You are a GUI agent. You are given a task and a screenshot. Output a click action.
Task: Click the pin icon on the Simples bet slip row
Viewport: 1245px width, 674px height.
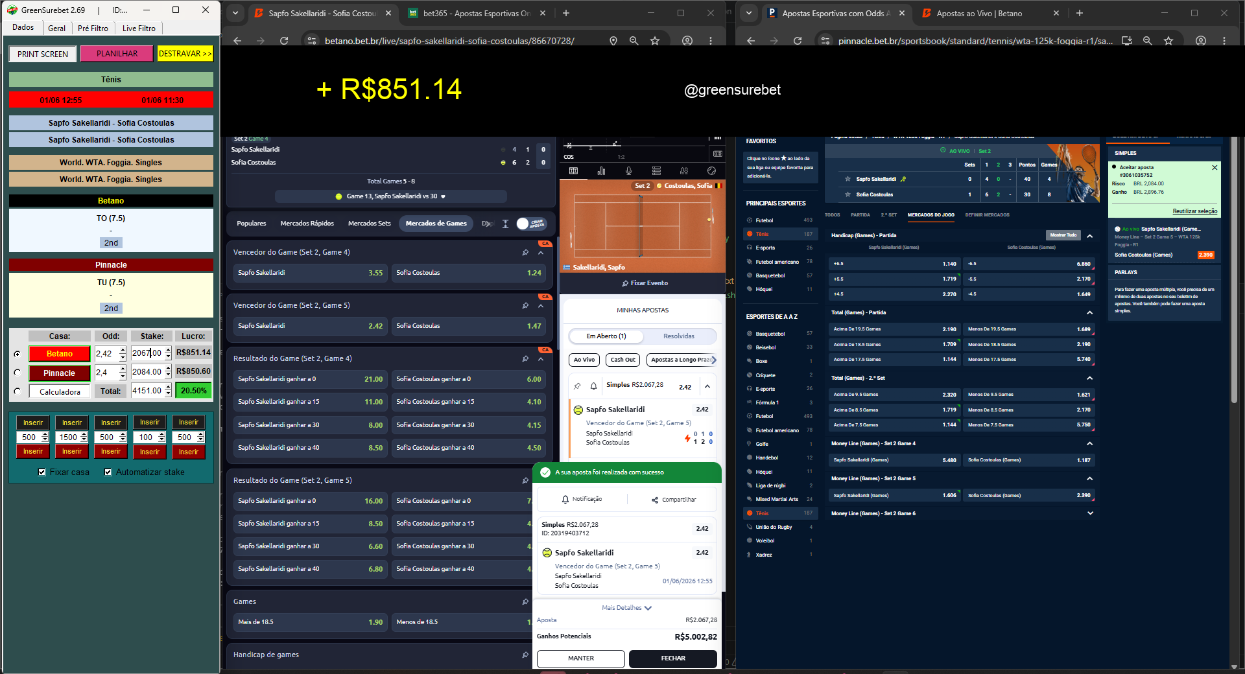point(577,386)
